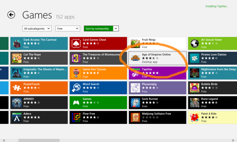Image resolution: width=237 pixels, height=142 pixels.
Task: Open the Bubble Birds title
Action: click(x=209, y=84)
